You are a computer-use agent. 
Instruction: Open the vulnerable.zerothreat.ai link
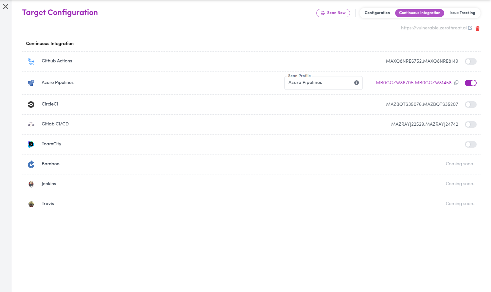434,28
